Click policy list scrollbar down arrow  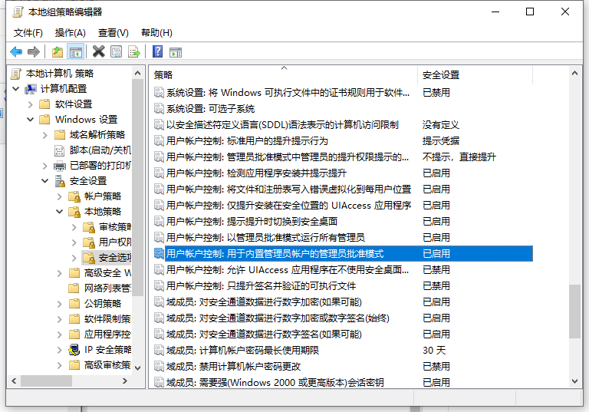[574, 381]
